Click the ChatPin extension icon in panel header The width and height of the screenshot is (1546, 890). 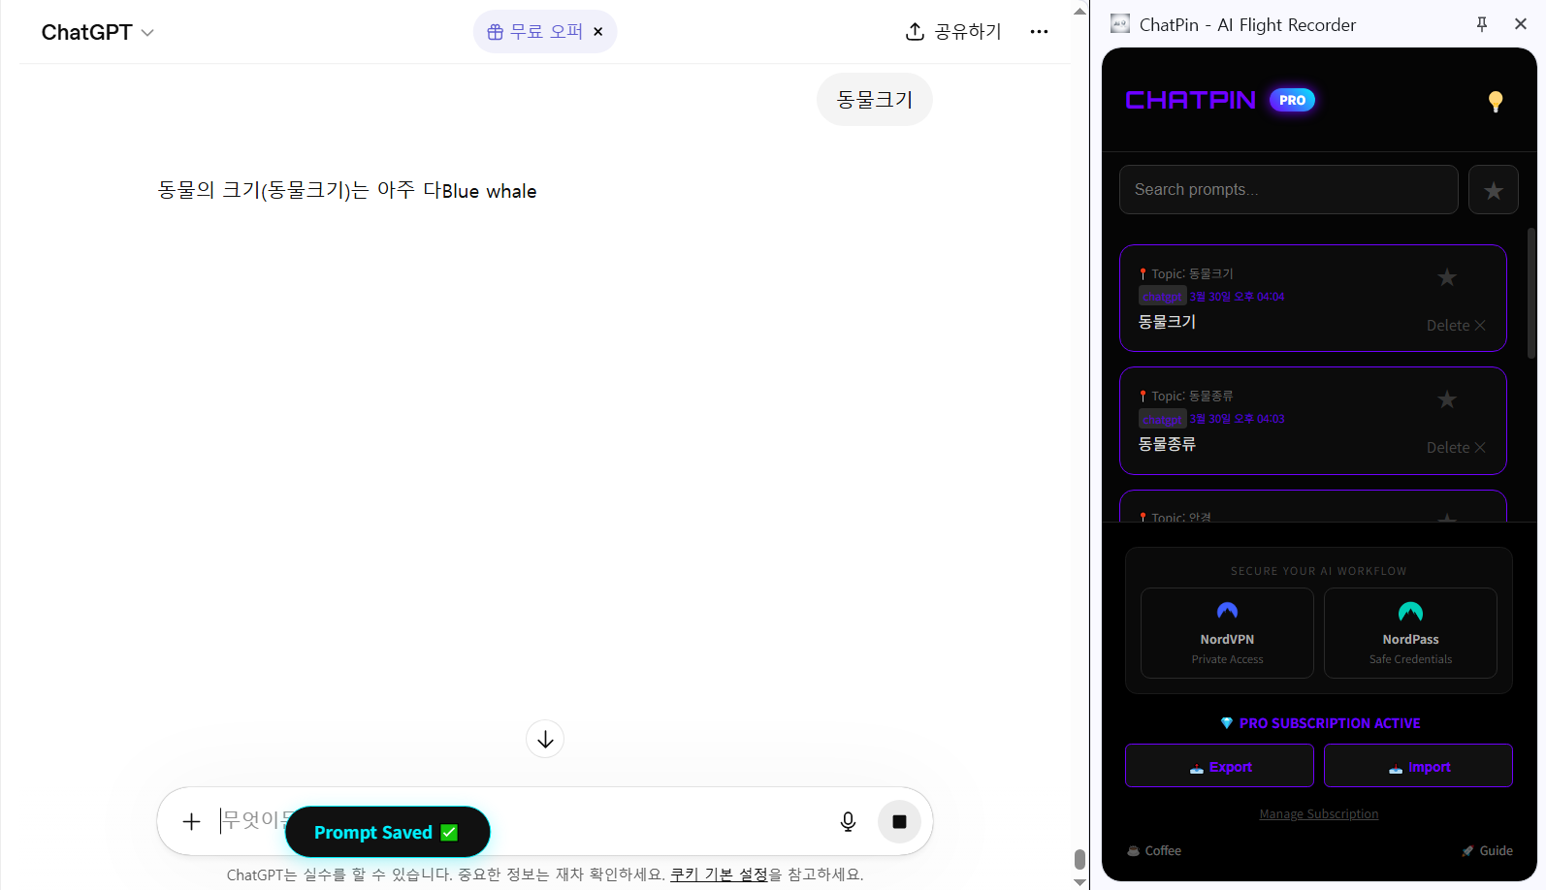1120,23
